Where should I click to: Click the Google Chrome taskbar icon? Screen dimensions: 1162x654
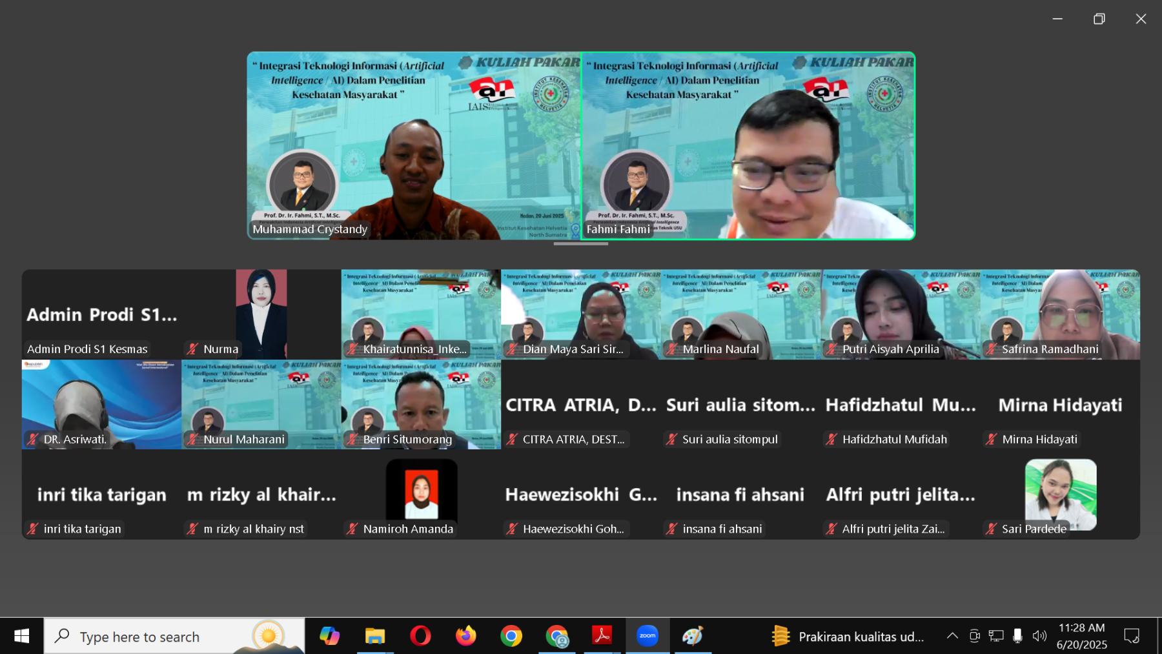(x=511, y=636)
